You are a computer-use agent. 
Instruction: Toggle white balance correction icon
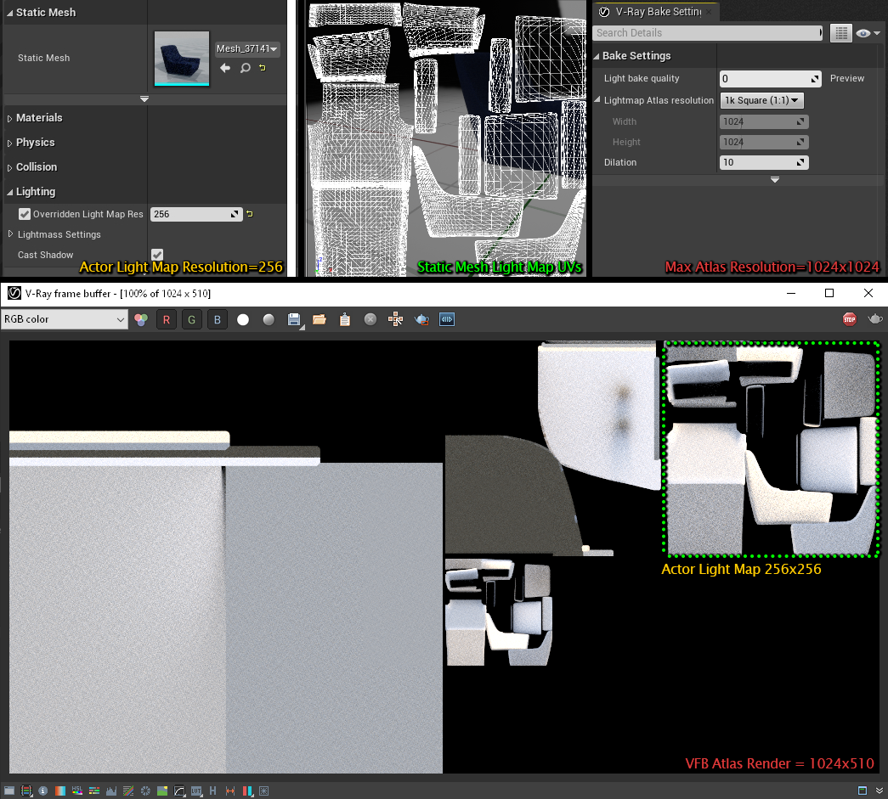pos(60,791)
